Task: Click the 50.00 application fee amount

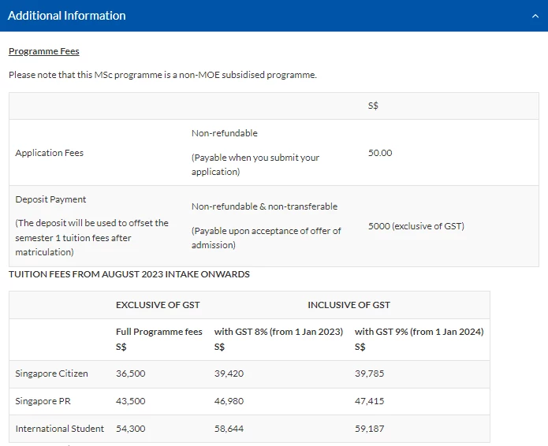Action: (380, 153)
